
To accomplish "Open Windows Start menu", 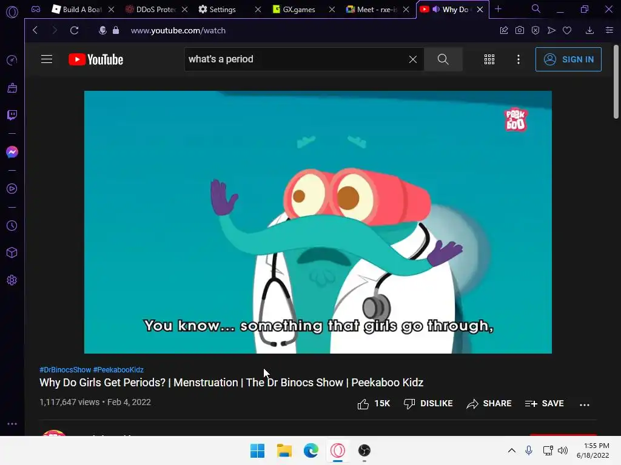I will (x=257, y=450).
